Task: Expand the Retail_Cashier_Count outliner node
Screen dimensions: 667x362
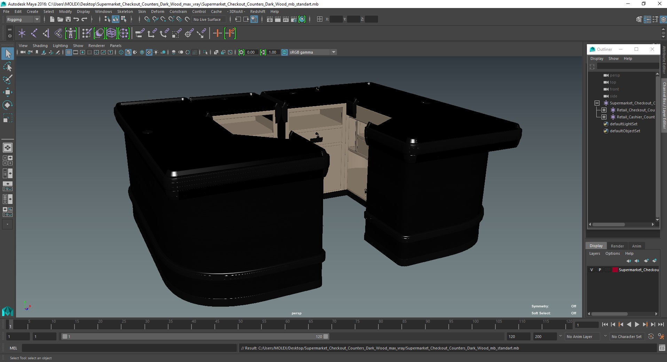Action: (x=604, y=117)
